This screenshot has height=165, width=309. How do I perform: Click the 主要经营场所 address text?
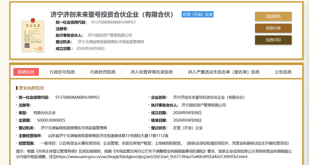(112, 135)
